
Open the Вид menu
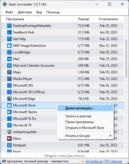(39, 12)
